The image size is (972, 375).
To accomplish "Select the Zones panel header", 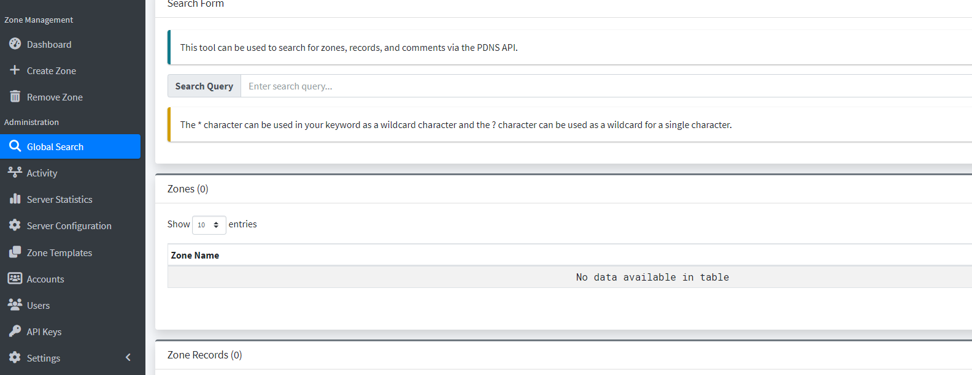I will tap(187, 189).
